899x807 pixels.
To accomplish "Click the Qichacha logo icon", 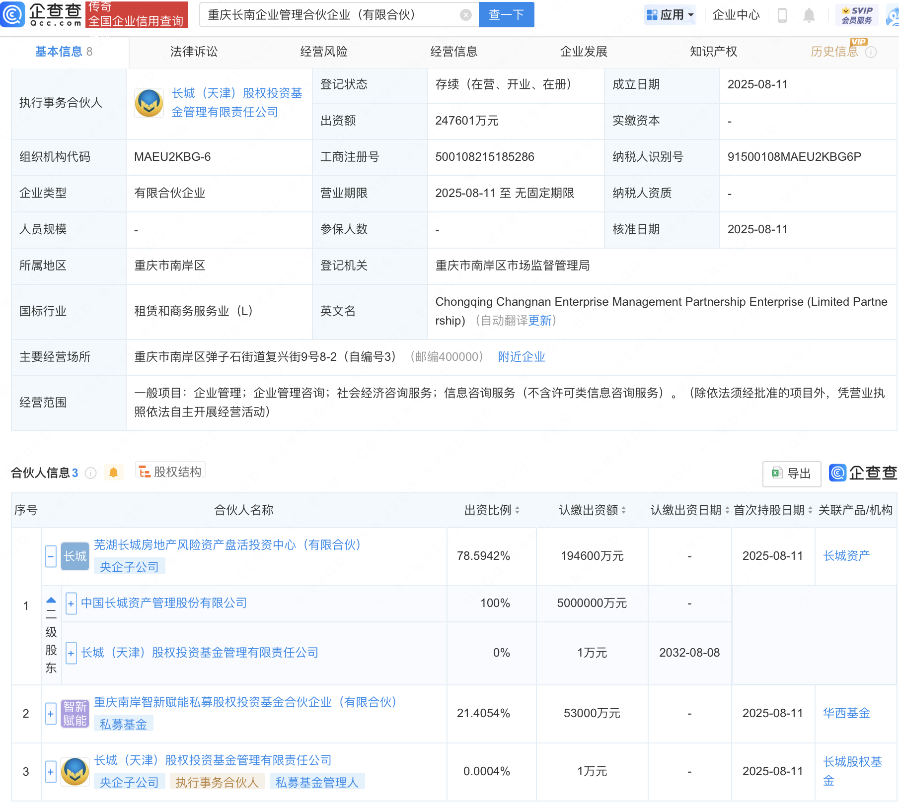I will [12, 14].
